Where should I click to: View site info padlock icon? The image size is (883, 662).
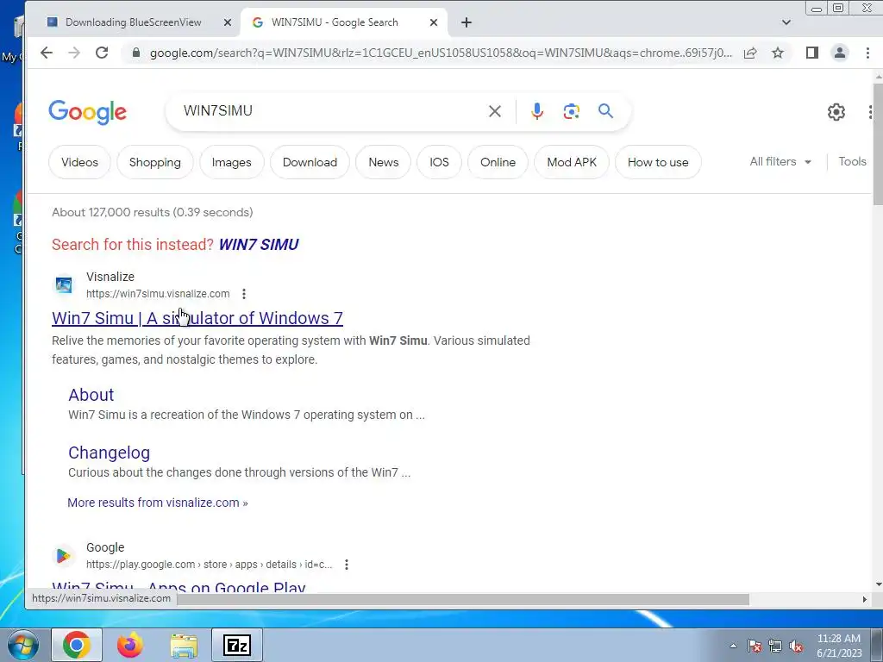[135, 53]
